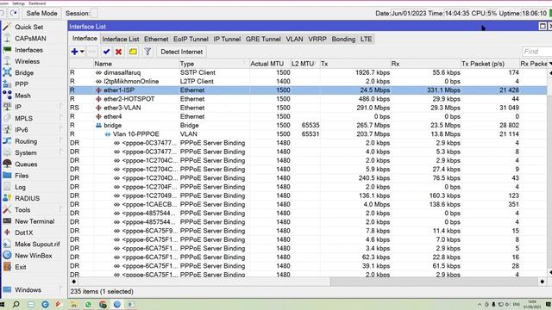
Task: Open Windows search on the taskbar
Action: click(x=16, y=304)
